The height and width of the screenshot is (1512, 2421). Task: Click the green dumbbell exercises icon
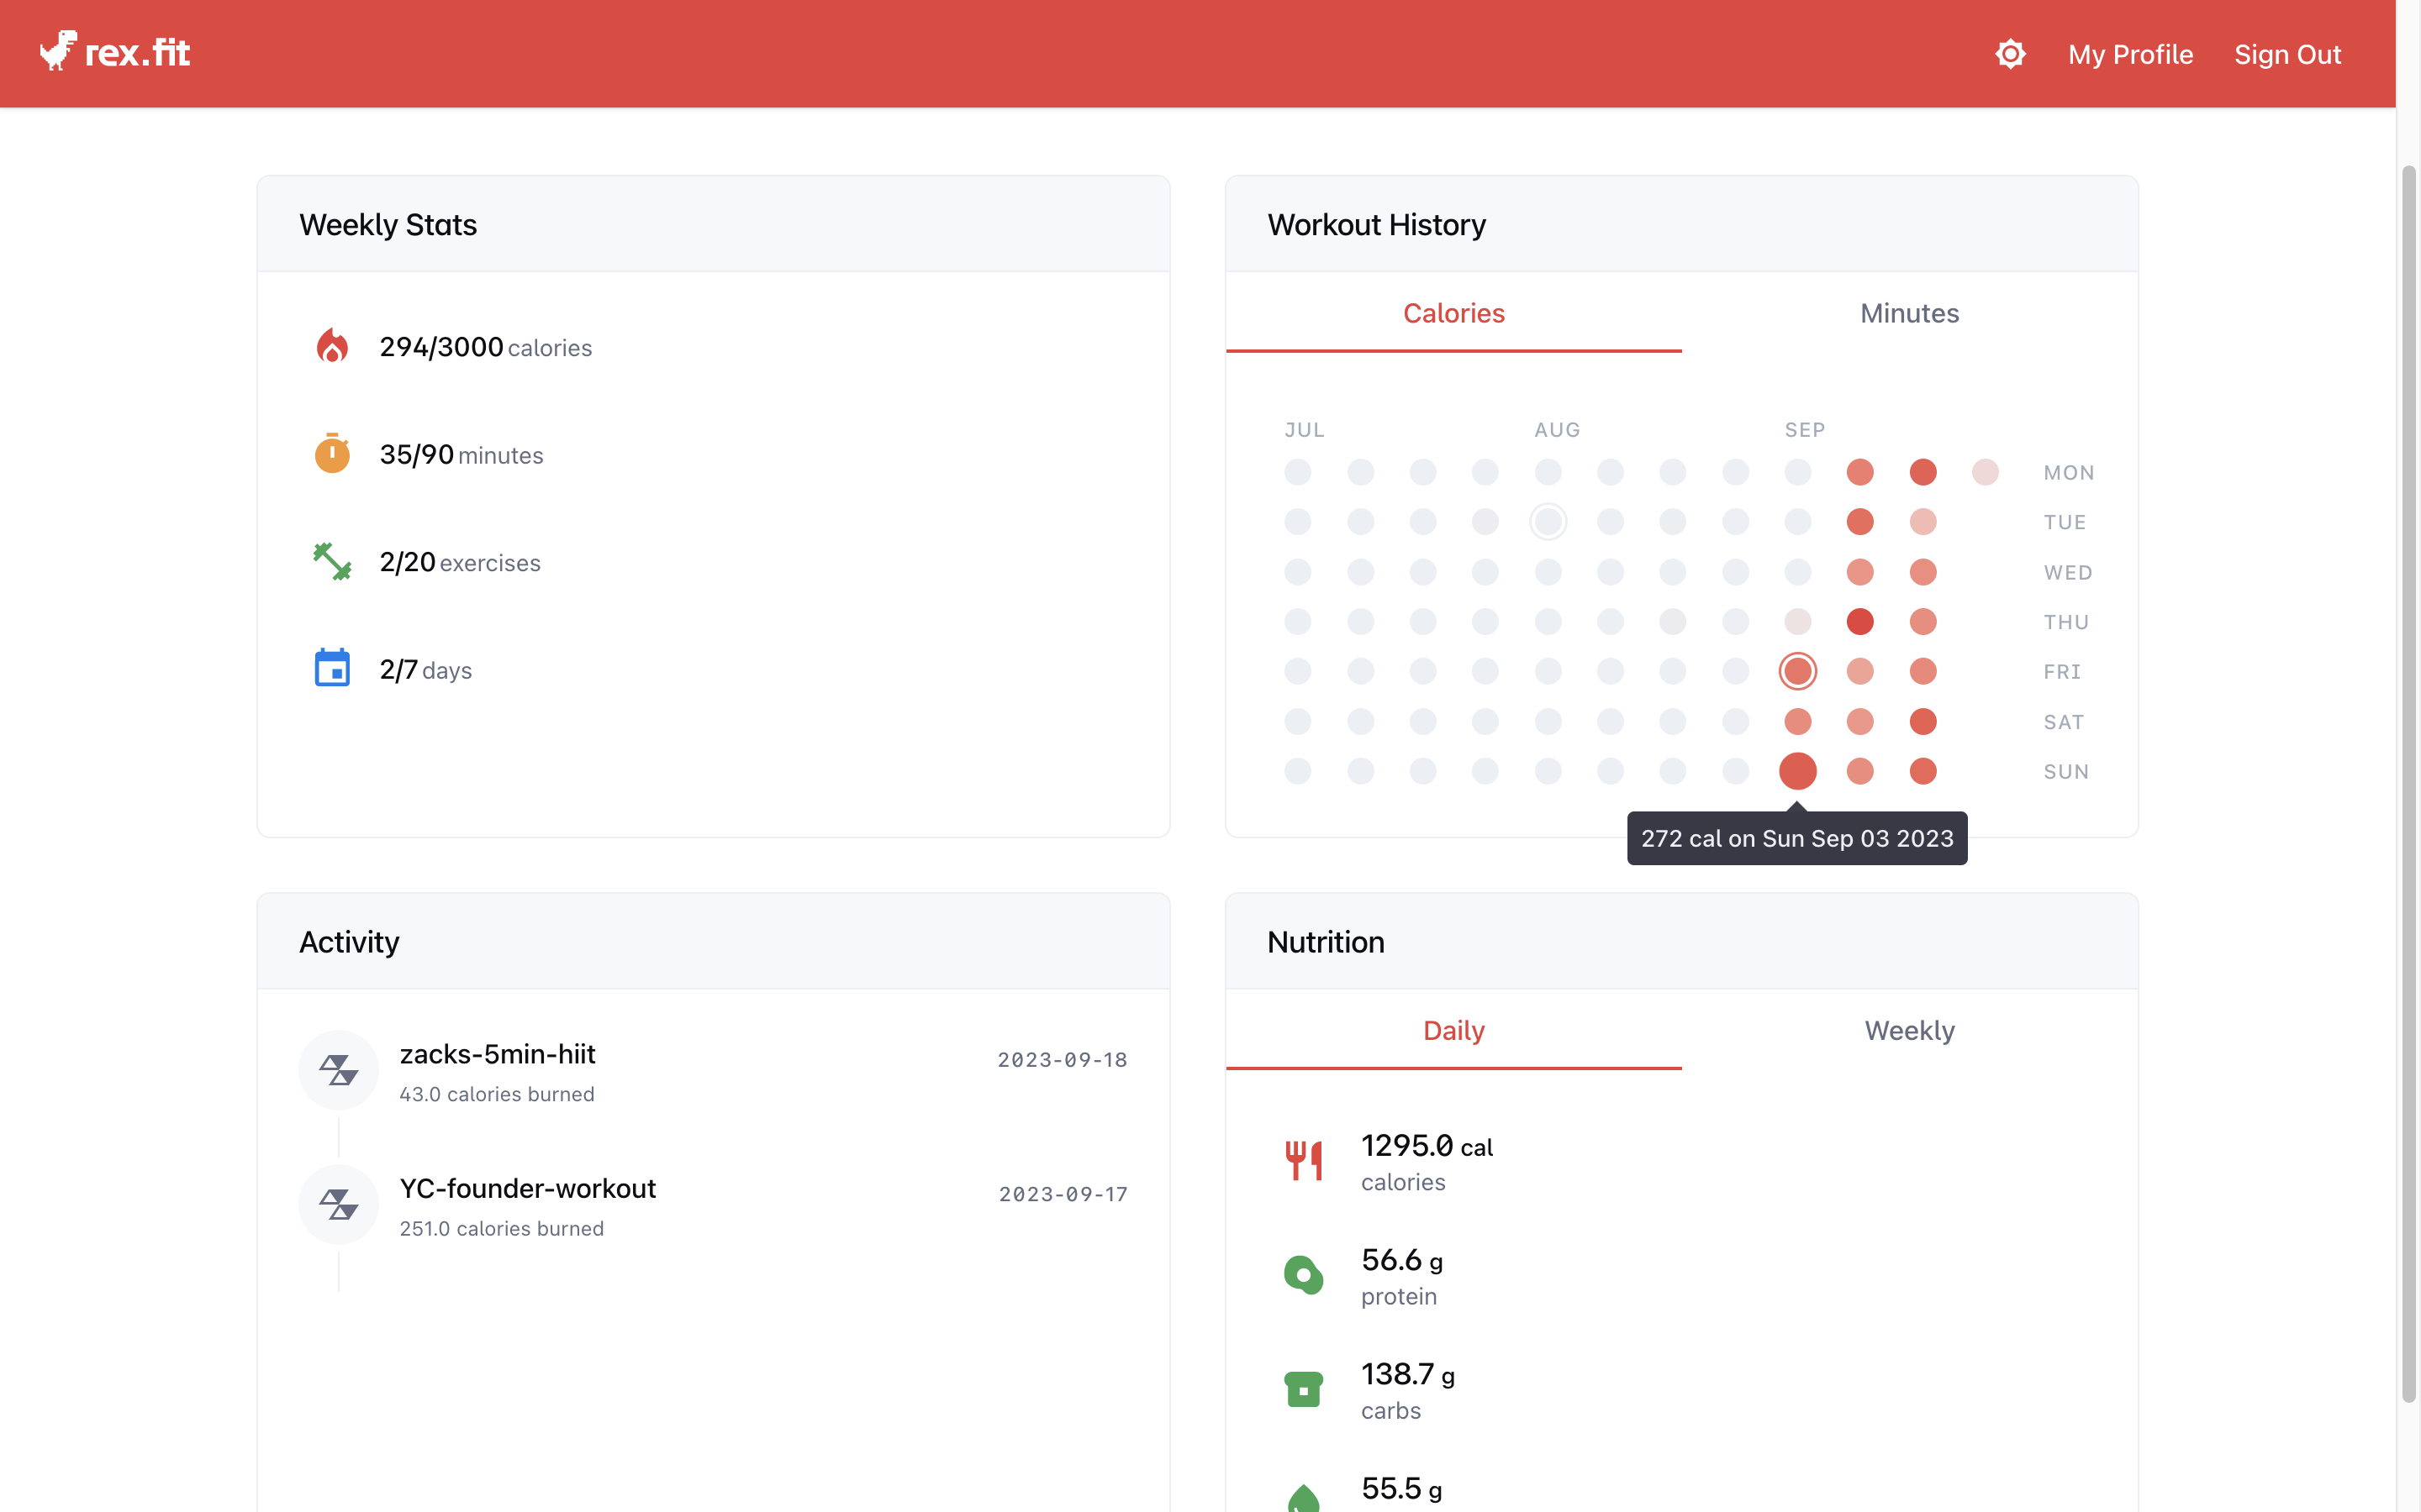point(332,562)
